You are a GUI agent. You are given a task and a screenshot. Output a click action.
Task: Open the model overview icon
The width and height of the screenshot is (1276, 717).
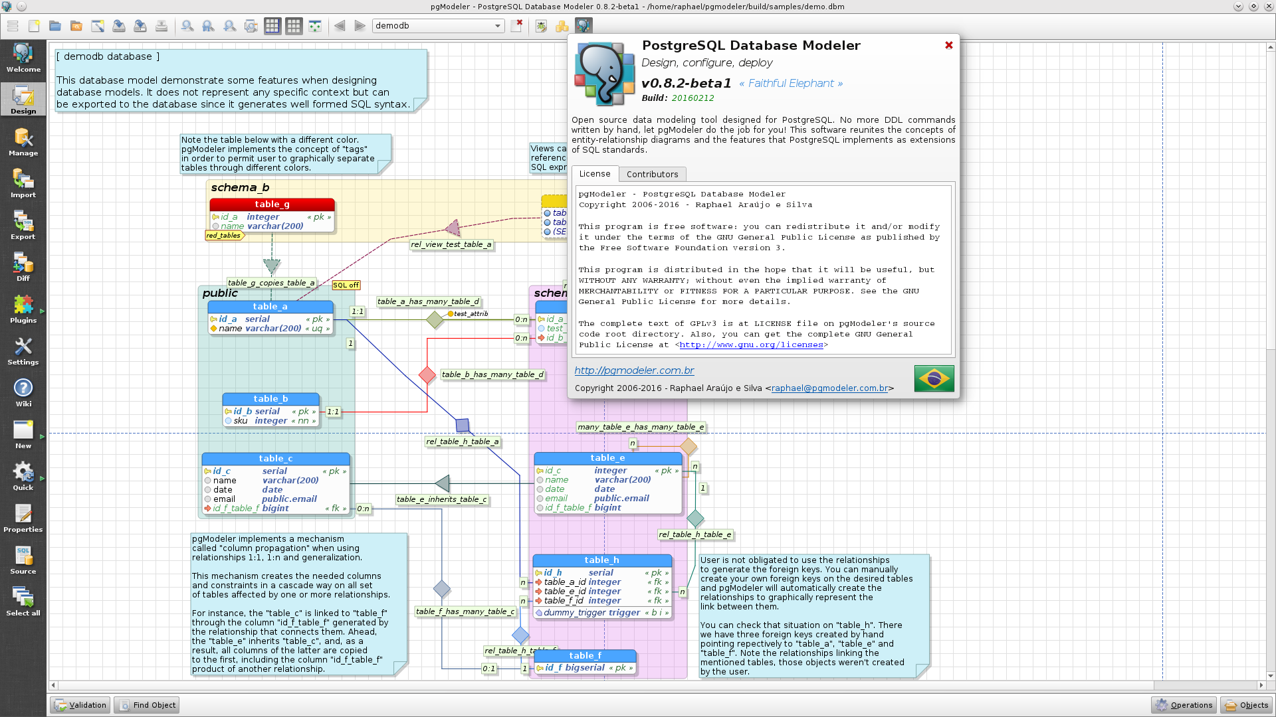pos(251,26)
